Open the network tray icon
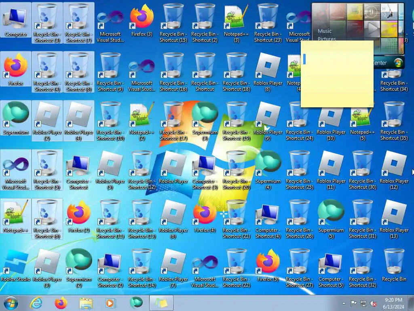Viewport: 414px width, 311px height. pyautogui.click(x=363, y=303)
